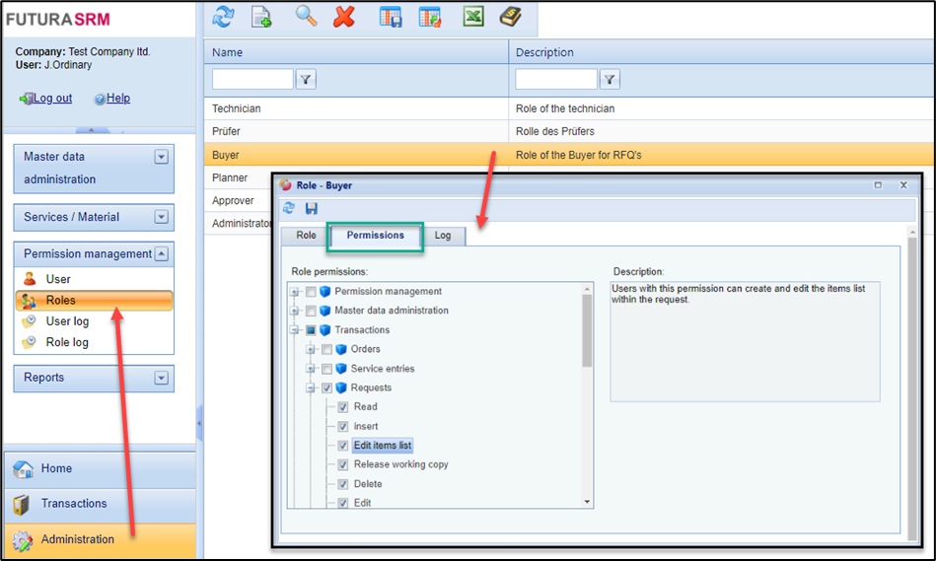Uncheck the Edit items list checkbox
Viewport: 936px width, 561px height.
pos(342,446)
